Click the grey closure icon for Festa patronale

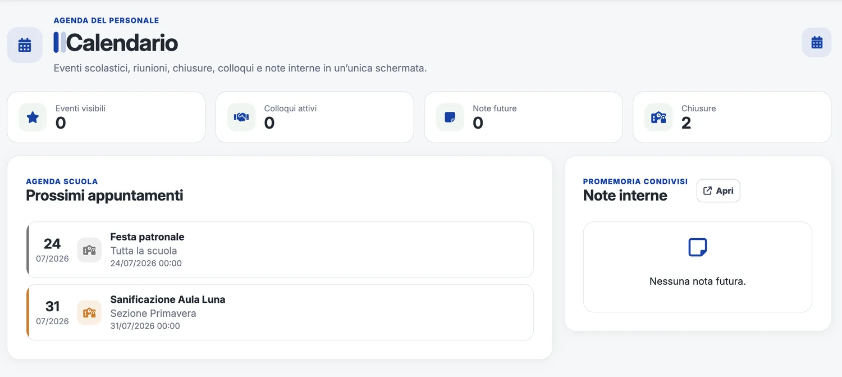[x=89, y=250]
